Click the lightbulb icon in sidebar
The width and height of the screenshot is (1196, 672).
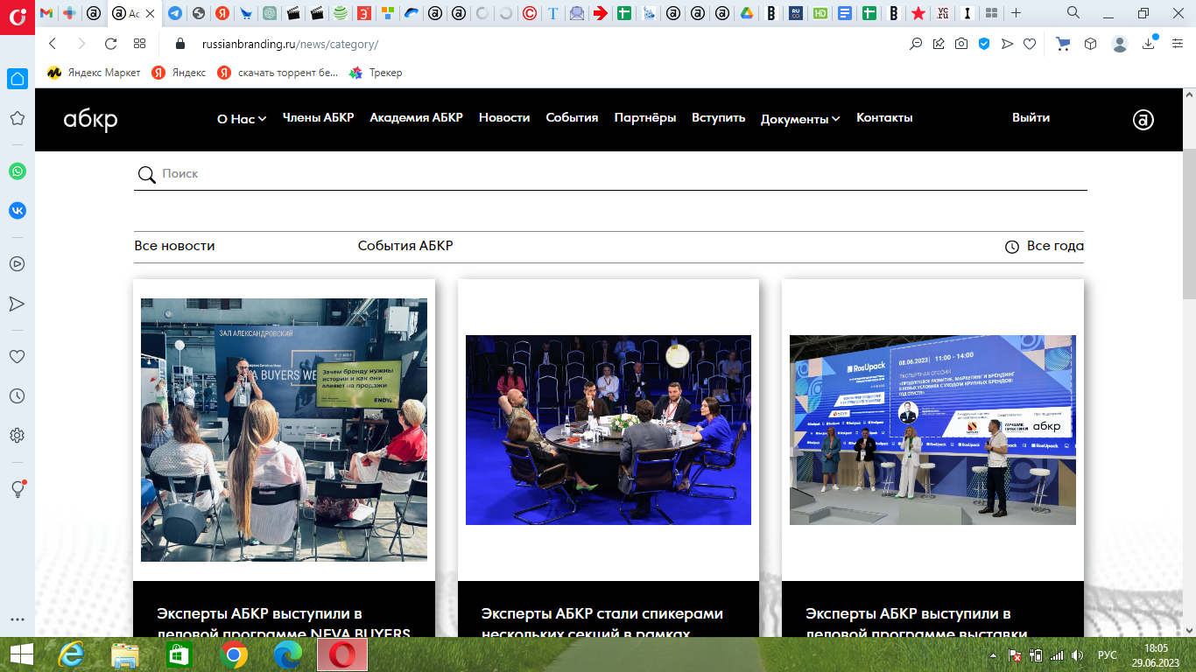pyautogui.click(x=17, y=489)
